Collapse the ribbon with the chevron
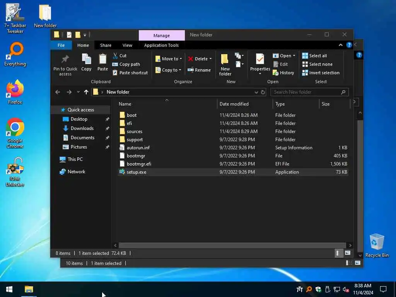Image resolution: width=396 pixels, height=297 pixels. point(340,45)
